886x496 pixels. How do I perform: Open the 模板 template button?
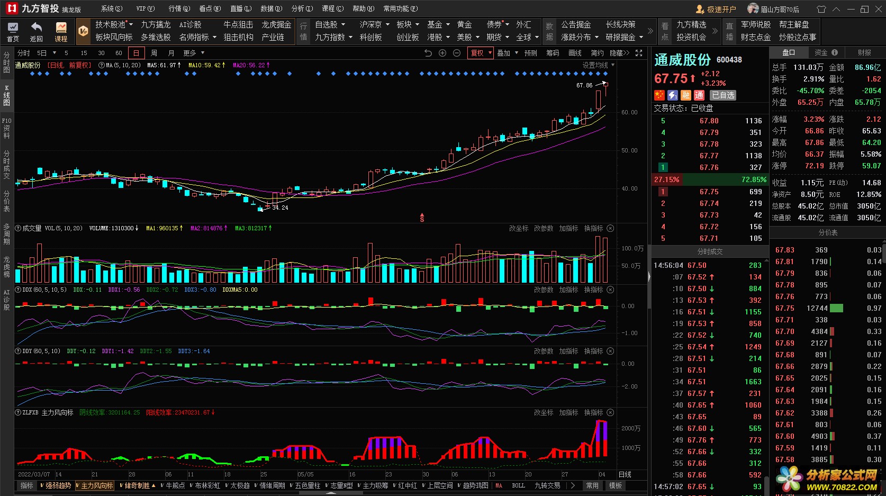point(615,485)
